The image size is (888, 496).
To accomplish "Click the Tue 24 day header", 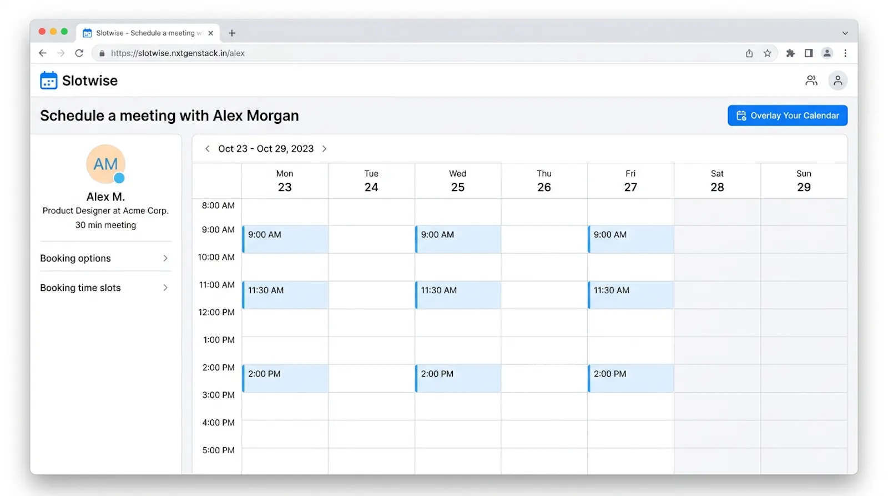I will [x=371, y=181].
